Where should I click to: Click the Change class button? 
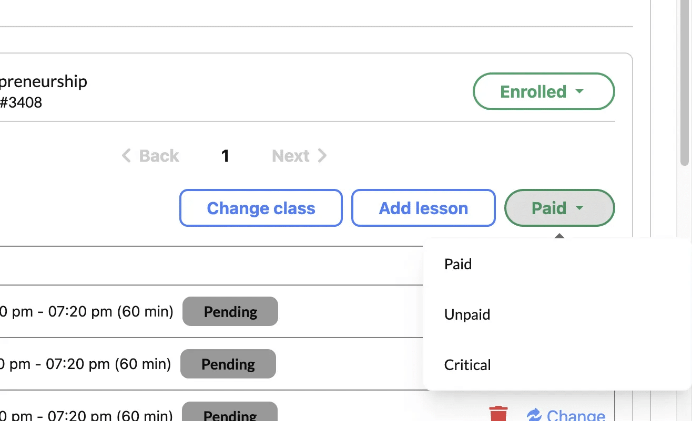261,208
